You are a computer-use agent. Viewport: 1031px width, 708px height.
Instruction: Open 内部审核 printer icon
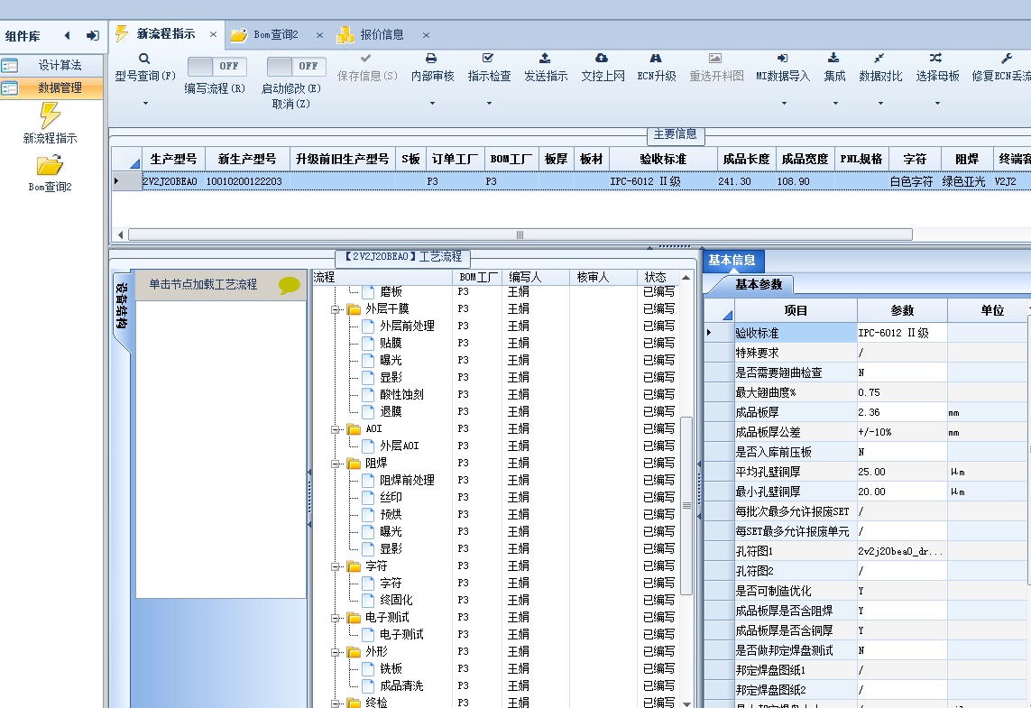pos(431,59)
